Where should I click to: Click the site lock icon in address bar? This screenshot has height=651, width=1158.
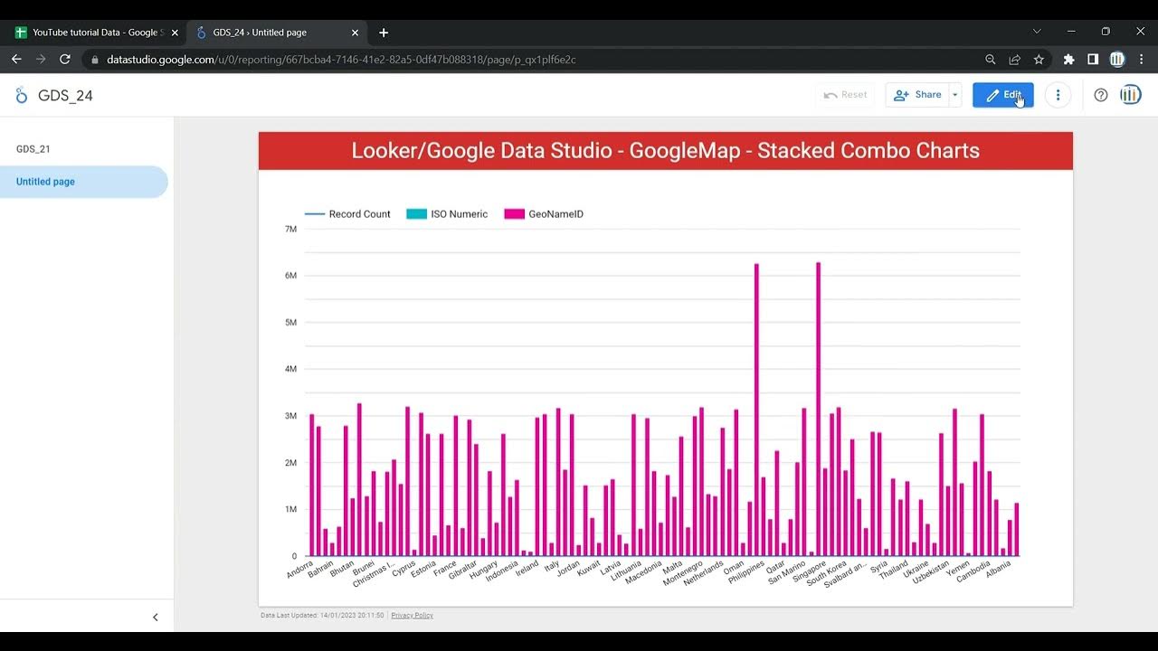tap(95, 60)
